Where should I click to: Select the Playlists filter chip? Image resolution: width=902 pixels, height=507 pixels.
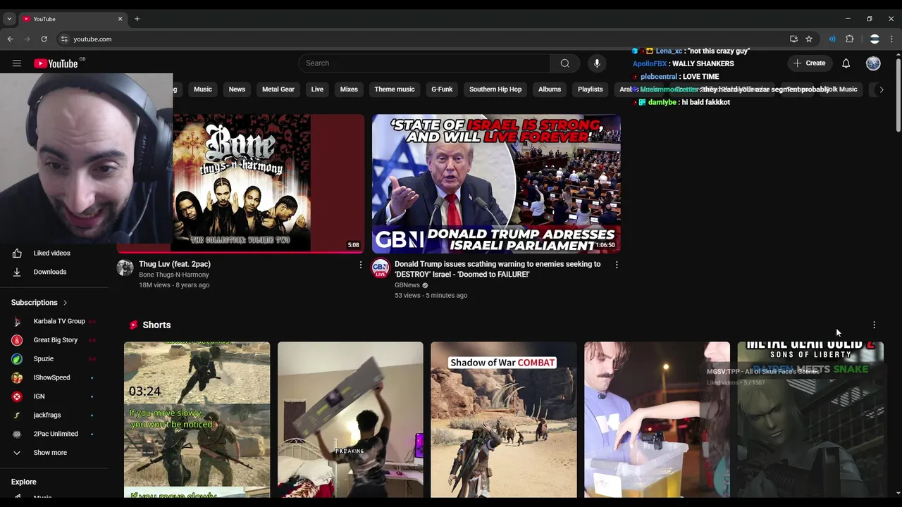pos(591,89)
